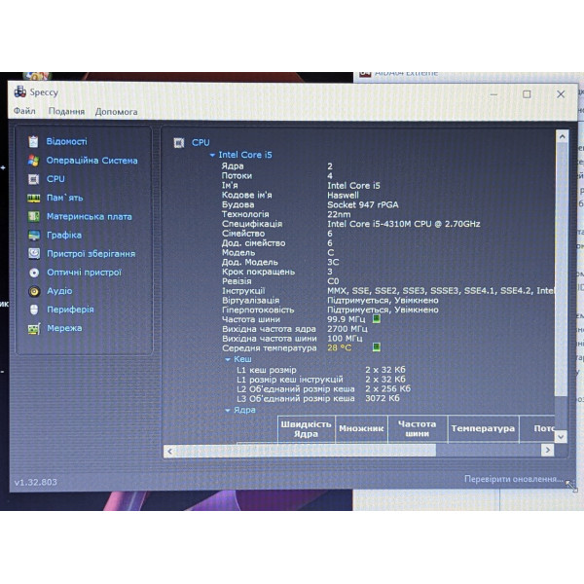
Task: Collapse the Intel Core i5 tree node
Action: (212, 155)
